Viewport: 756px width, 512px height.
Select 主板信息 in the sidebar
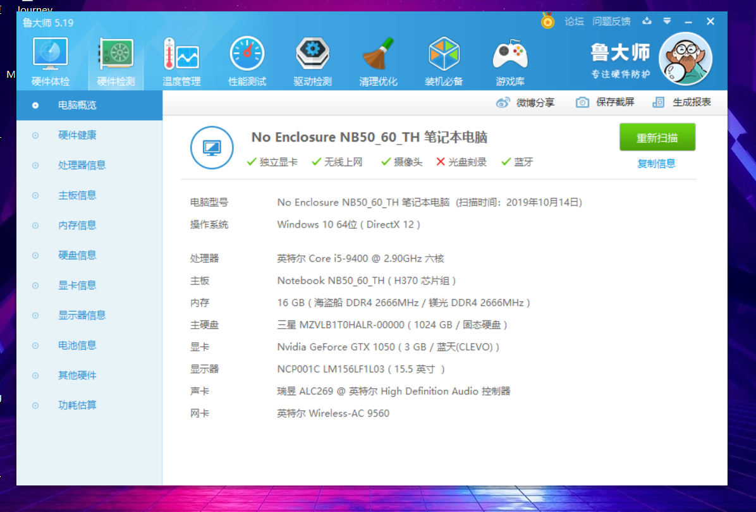point(90,195)
